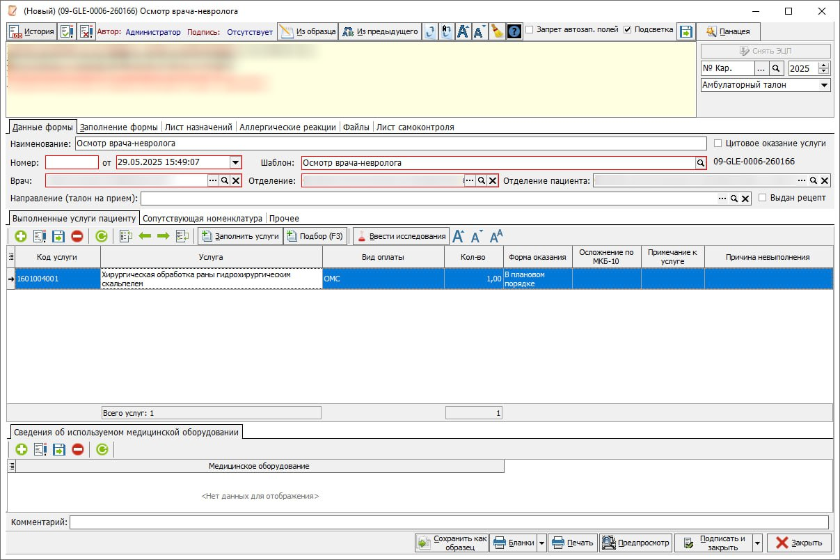Viewport: 840px width, 560px height.
Task: Open the Прочее tab
Action: tap(284, 218)
